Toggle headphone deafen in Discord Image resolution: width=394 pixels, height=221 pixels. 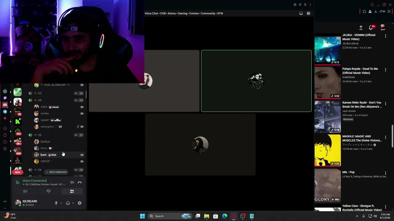[68, 203]
